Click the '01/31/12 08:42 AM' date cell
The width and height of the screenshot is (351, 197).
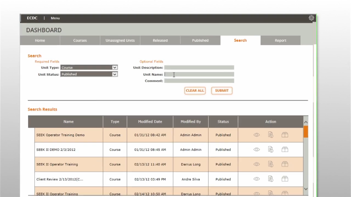(150, 135)
